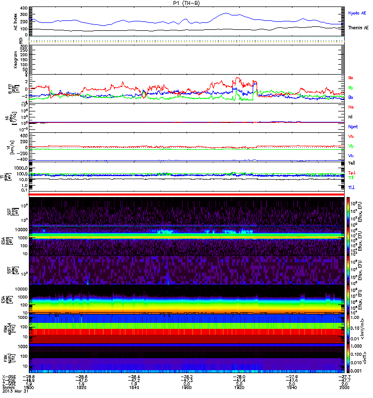Pick the blue "Npot" legend label
The image size is (373, 398).
pyautogui.click(x=353, y=127)
